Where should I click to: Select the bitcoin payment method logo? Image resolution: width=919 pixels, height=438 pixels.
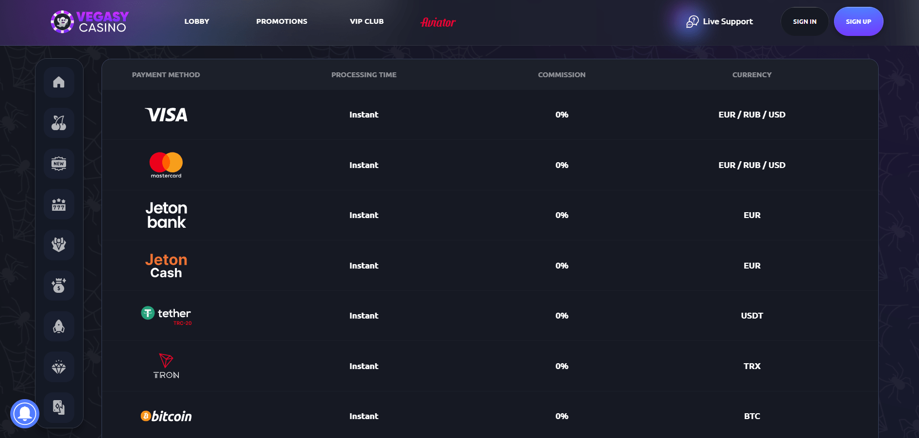click(x=166, y=416)
